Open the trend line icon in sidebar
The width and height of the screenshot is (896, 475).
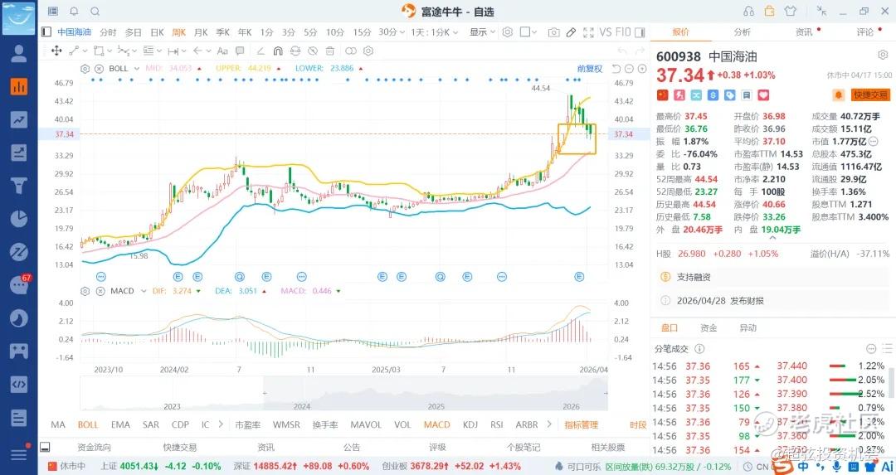(x=19, y=119)
